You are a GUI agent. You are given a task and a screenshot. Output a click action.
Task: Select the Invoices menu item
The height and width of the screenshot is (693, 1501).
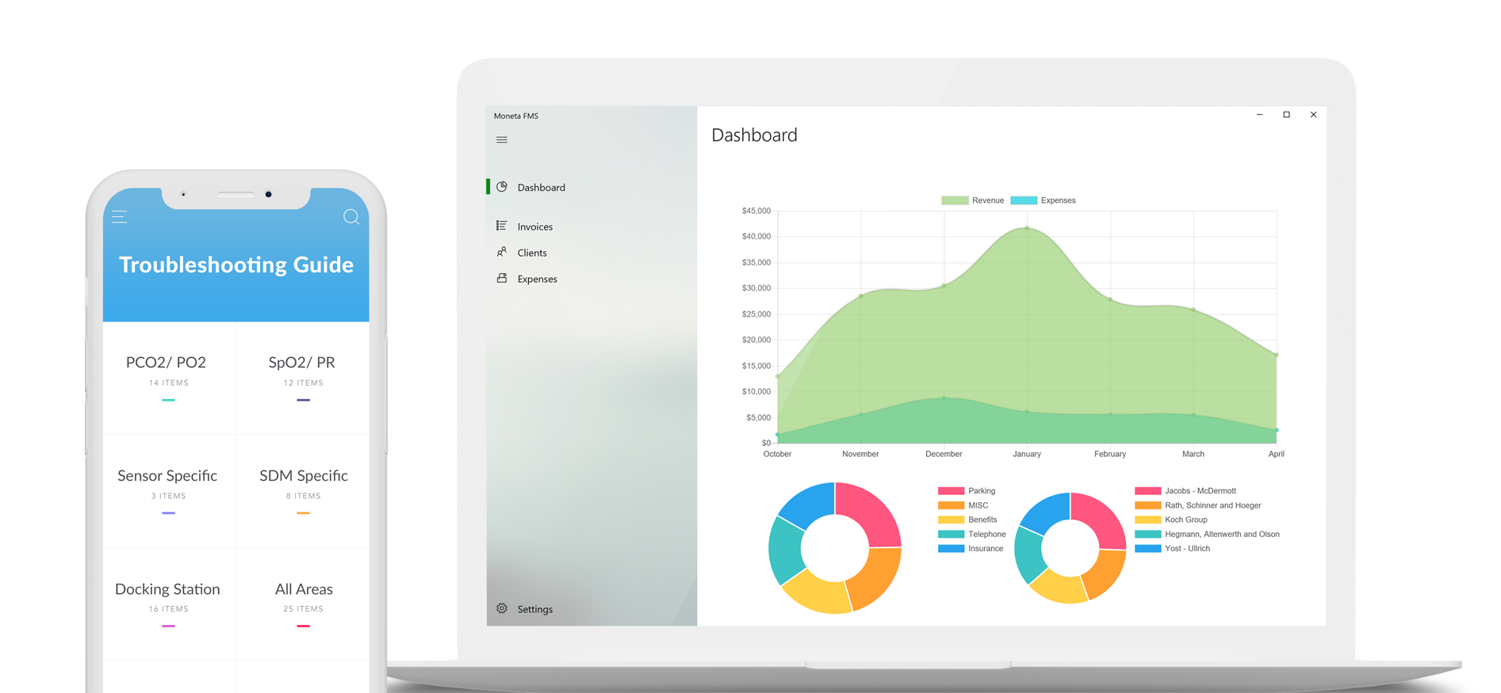tap(534, 227)
